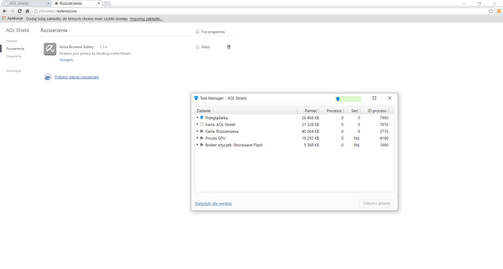This screenshot has height=269, width=503.
Task: Click the puzzle icon of Proces GPU
Action: point(201,138)
